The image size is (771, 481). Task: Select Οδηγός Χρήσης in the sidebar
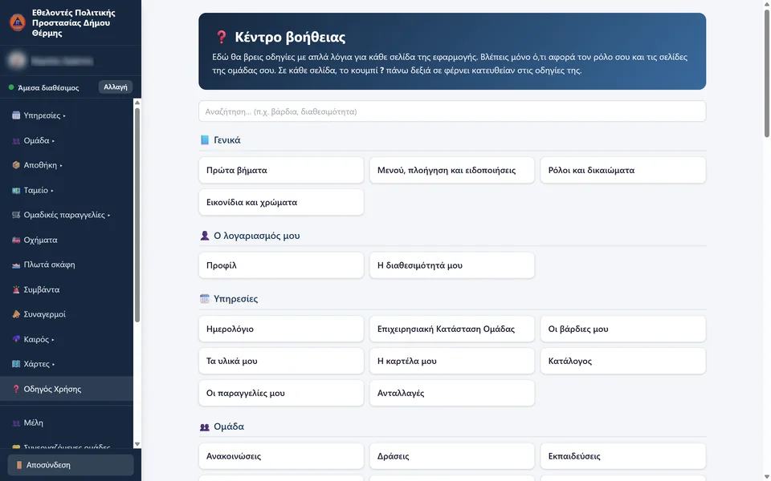(x=67, y=389)
